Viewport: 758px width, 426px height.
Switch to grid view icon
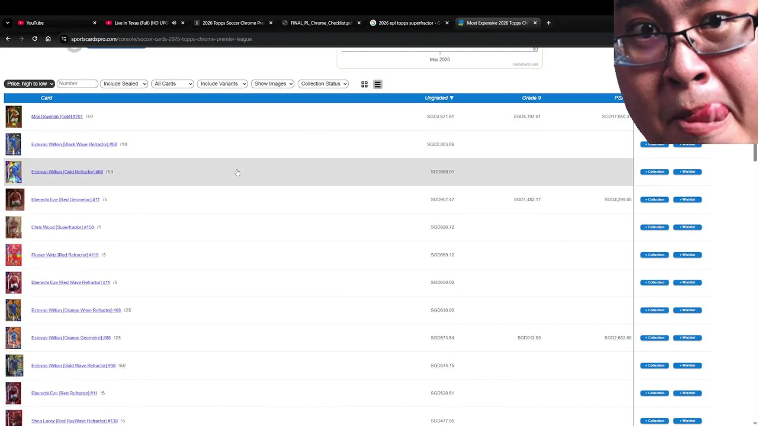pyautogui.click(x=364, y=84)
